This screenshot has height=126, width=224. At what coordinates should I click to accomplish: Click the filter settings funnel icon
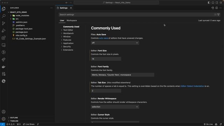click(218, 15)
